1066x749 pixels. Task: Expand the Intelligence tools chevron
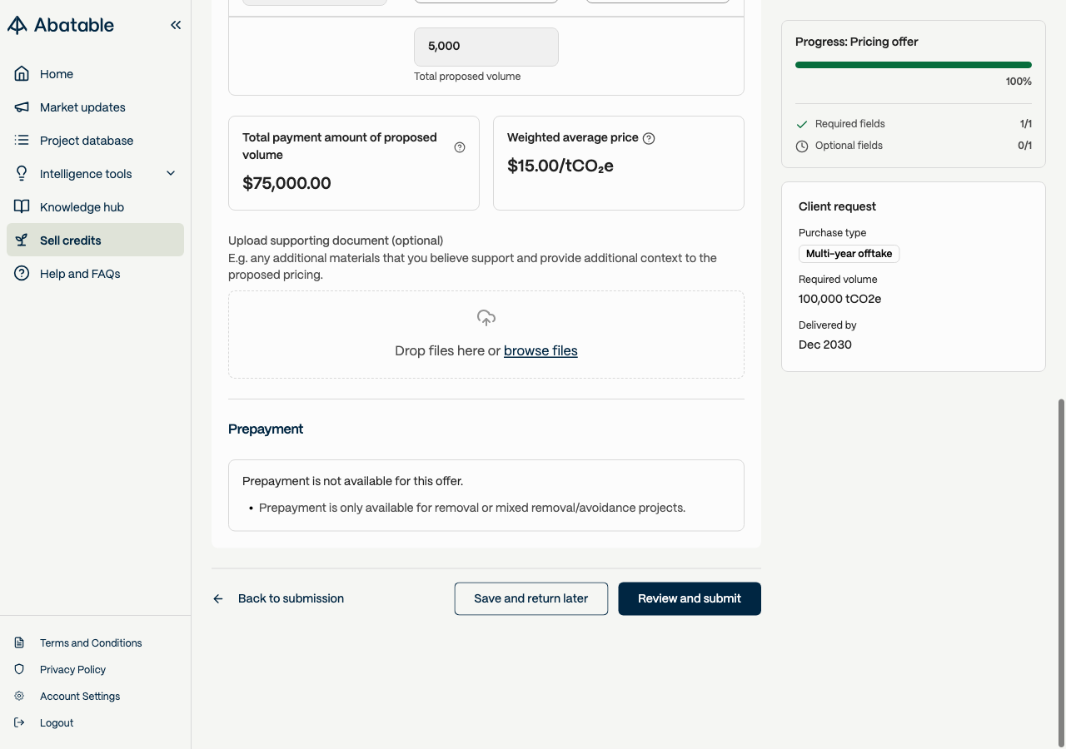pyautogui.click(x=171, y=174)
